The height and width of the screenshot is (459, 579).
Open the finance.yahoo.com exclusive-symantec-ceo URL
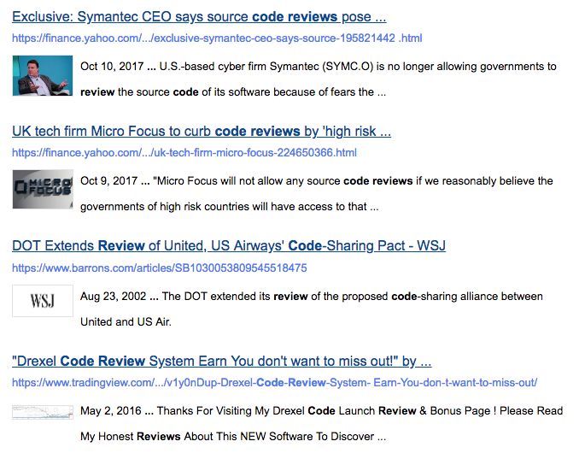pos(217,38)
